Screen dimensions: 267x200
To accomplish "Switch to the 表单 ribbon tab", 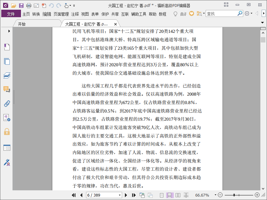I will [95, 14].
